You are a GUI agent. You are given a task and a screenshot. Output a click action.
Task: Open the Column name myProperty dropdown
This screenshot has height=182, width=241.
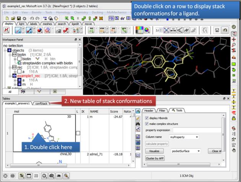tap(184, 137)
